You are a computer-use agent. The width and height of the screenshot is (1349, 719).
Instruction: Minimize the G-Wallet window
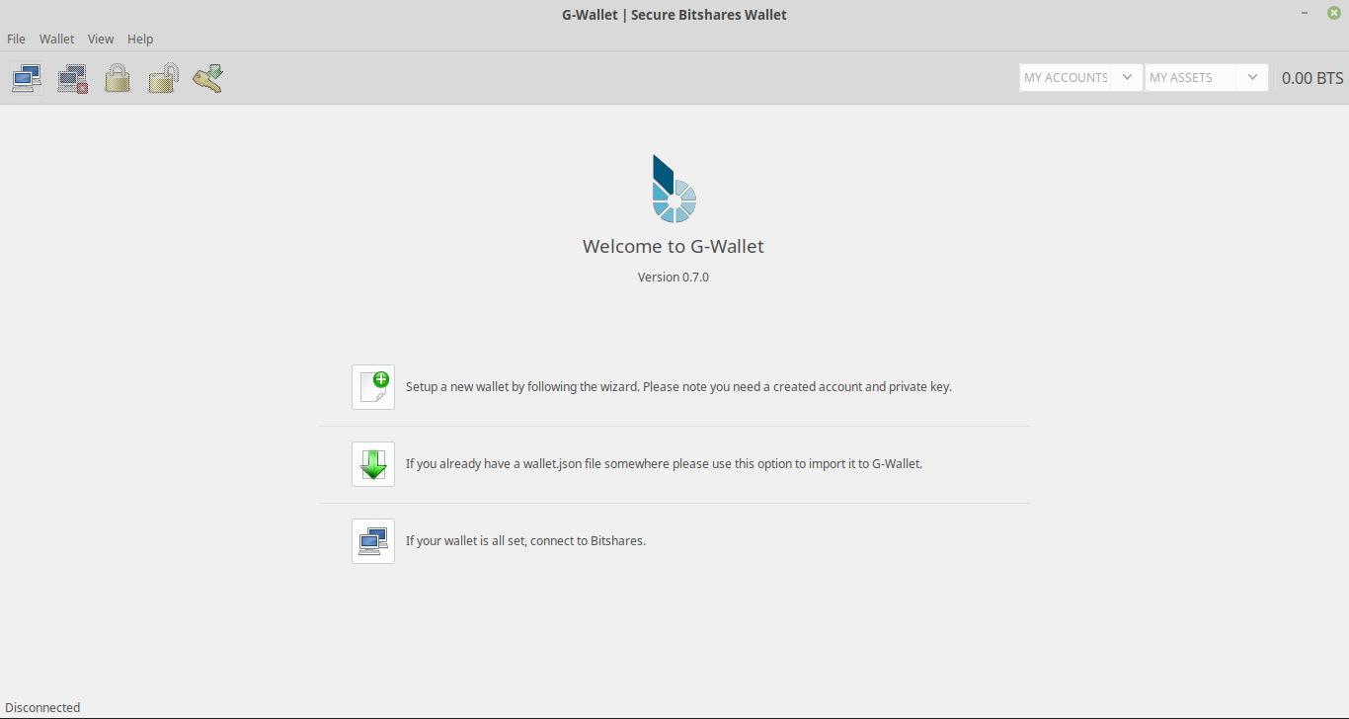(1306, 13)
